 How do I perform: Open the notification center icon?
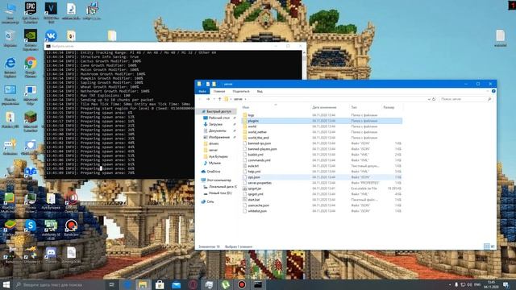[506, 284]
